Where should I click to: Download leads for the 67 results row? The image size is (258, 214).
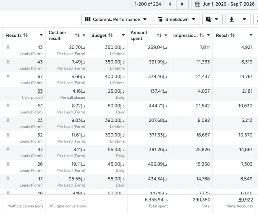tap(8, 76)
